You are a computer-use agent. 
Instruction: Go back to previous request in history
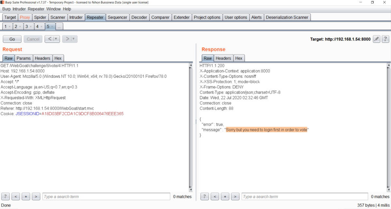click(x=50, y=39)
